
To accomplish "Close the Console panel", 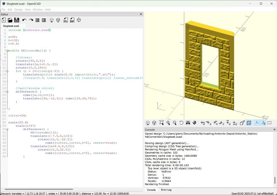I will click(275, 130).
